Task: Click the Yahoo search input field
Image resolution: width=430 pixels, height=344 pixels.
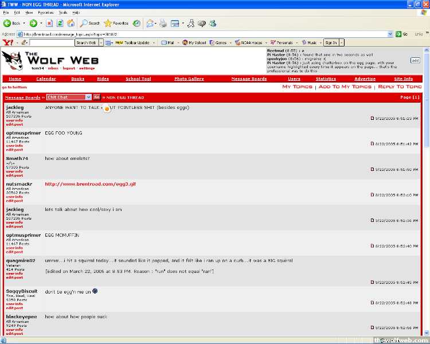Action: pos(52,42)
